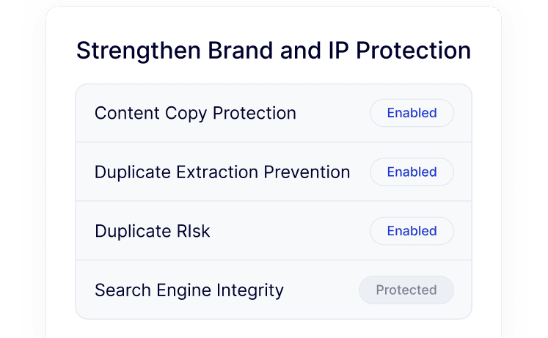
Task: Click the words IP Protection in the heading
Action: click(395, 51)
